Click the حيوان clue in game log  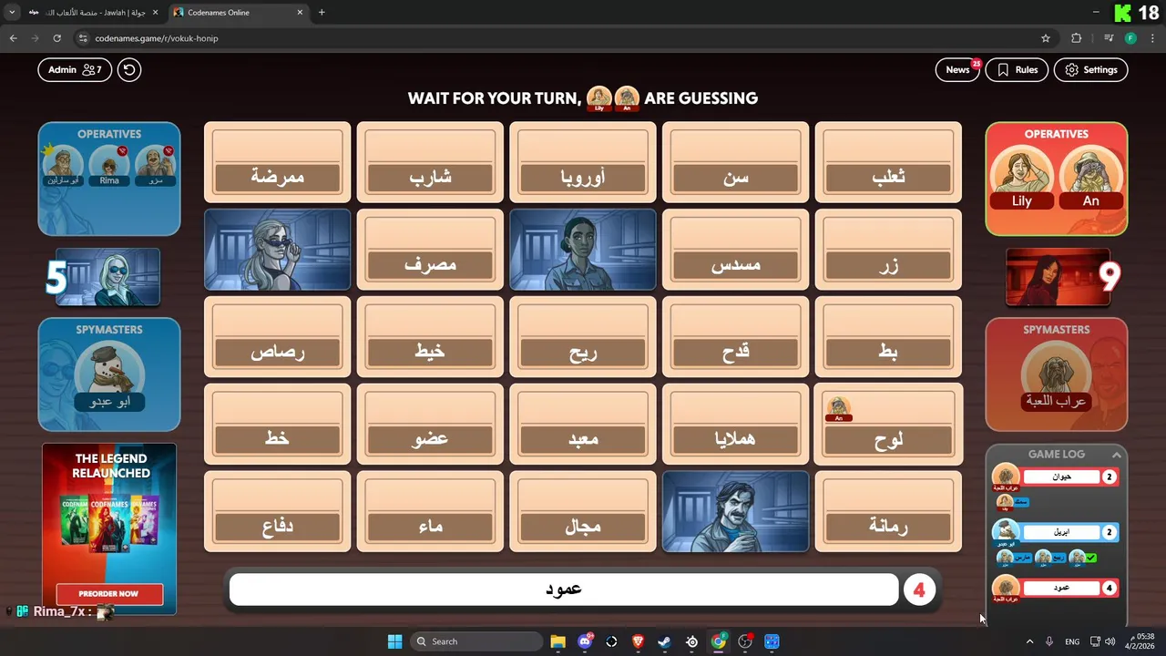tap(1061, 477)
